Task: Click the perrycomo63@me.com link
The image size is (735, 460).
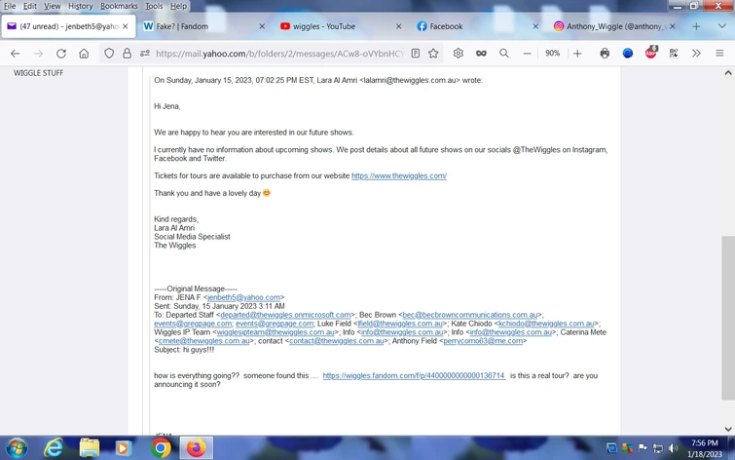Action: coord(483,341)
